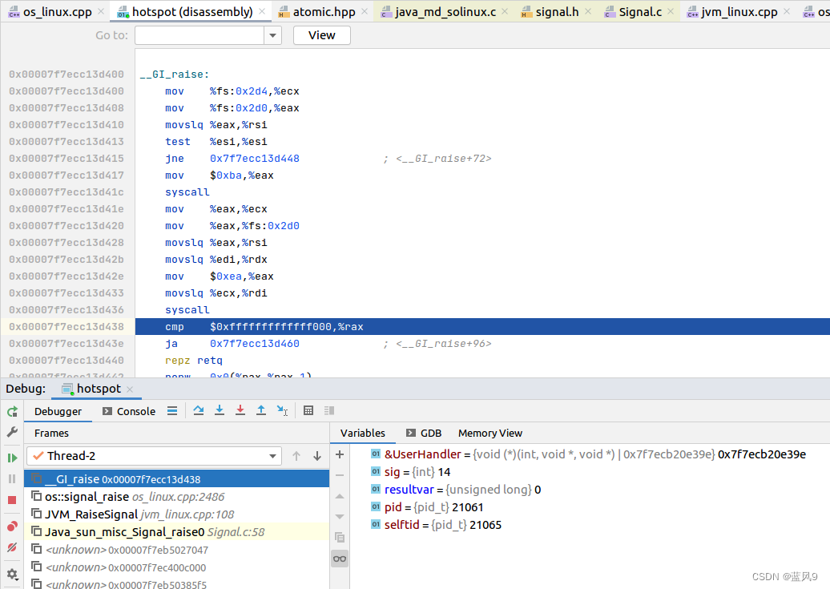Select the JVM_RaiseSignal stack frame
Image resolution: width=830 pixels, height=589 pixels.
click(176, 514)
